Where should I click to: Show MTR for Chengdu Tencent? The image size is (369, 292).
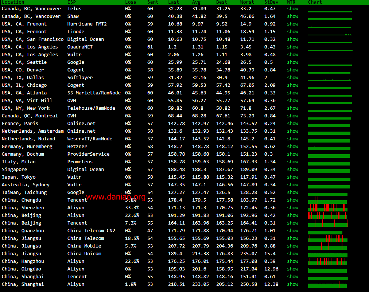click(292, 200)
